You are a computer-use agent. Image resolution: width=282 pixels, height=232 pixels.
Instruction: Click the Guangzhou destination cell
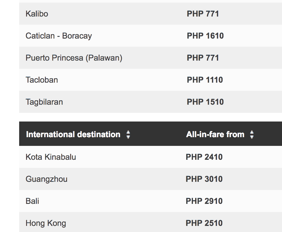pyautogui.click(x=46, y=179)
